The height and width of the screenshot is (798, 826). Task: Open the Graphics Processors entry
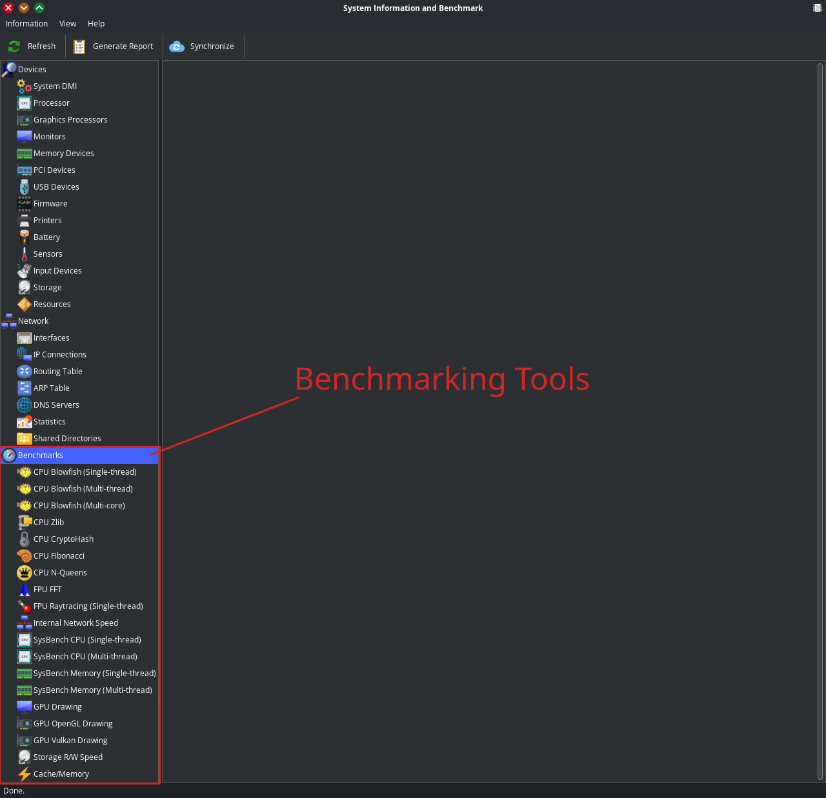pos(70,120)
